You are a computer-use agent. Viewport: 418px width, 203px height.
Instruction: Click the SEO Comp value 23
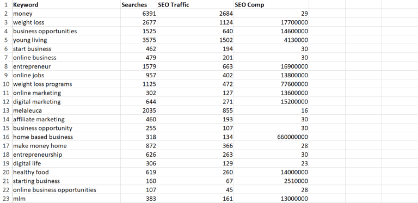point(271,163)
